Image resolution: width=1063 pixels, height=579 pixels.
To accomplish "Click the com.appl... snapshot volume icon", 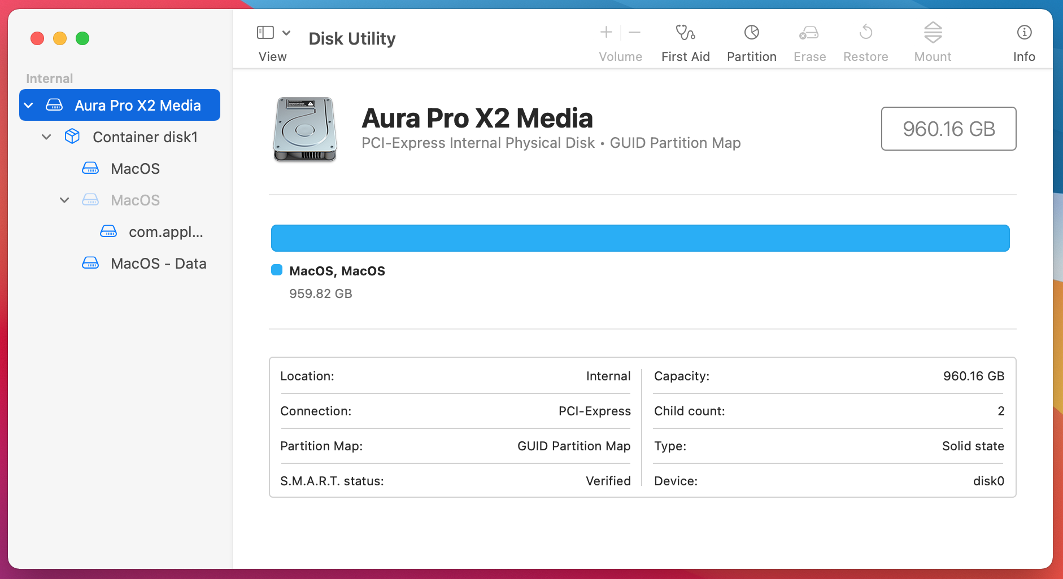I will [x=108, y=231].
